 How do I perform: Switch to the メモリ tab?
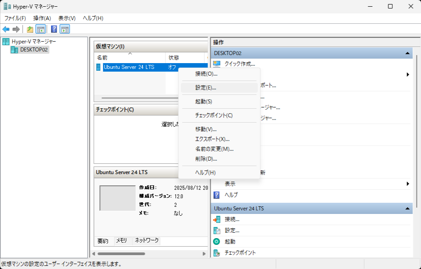pos(121,240)
